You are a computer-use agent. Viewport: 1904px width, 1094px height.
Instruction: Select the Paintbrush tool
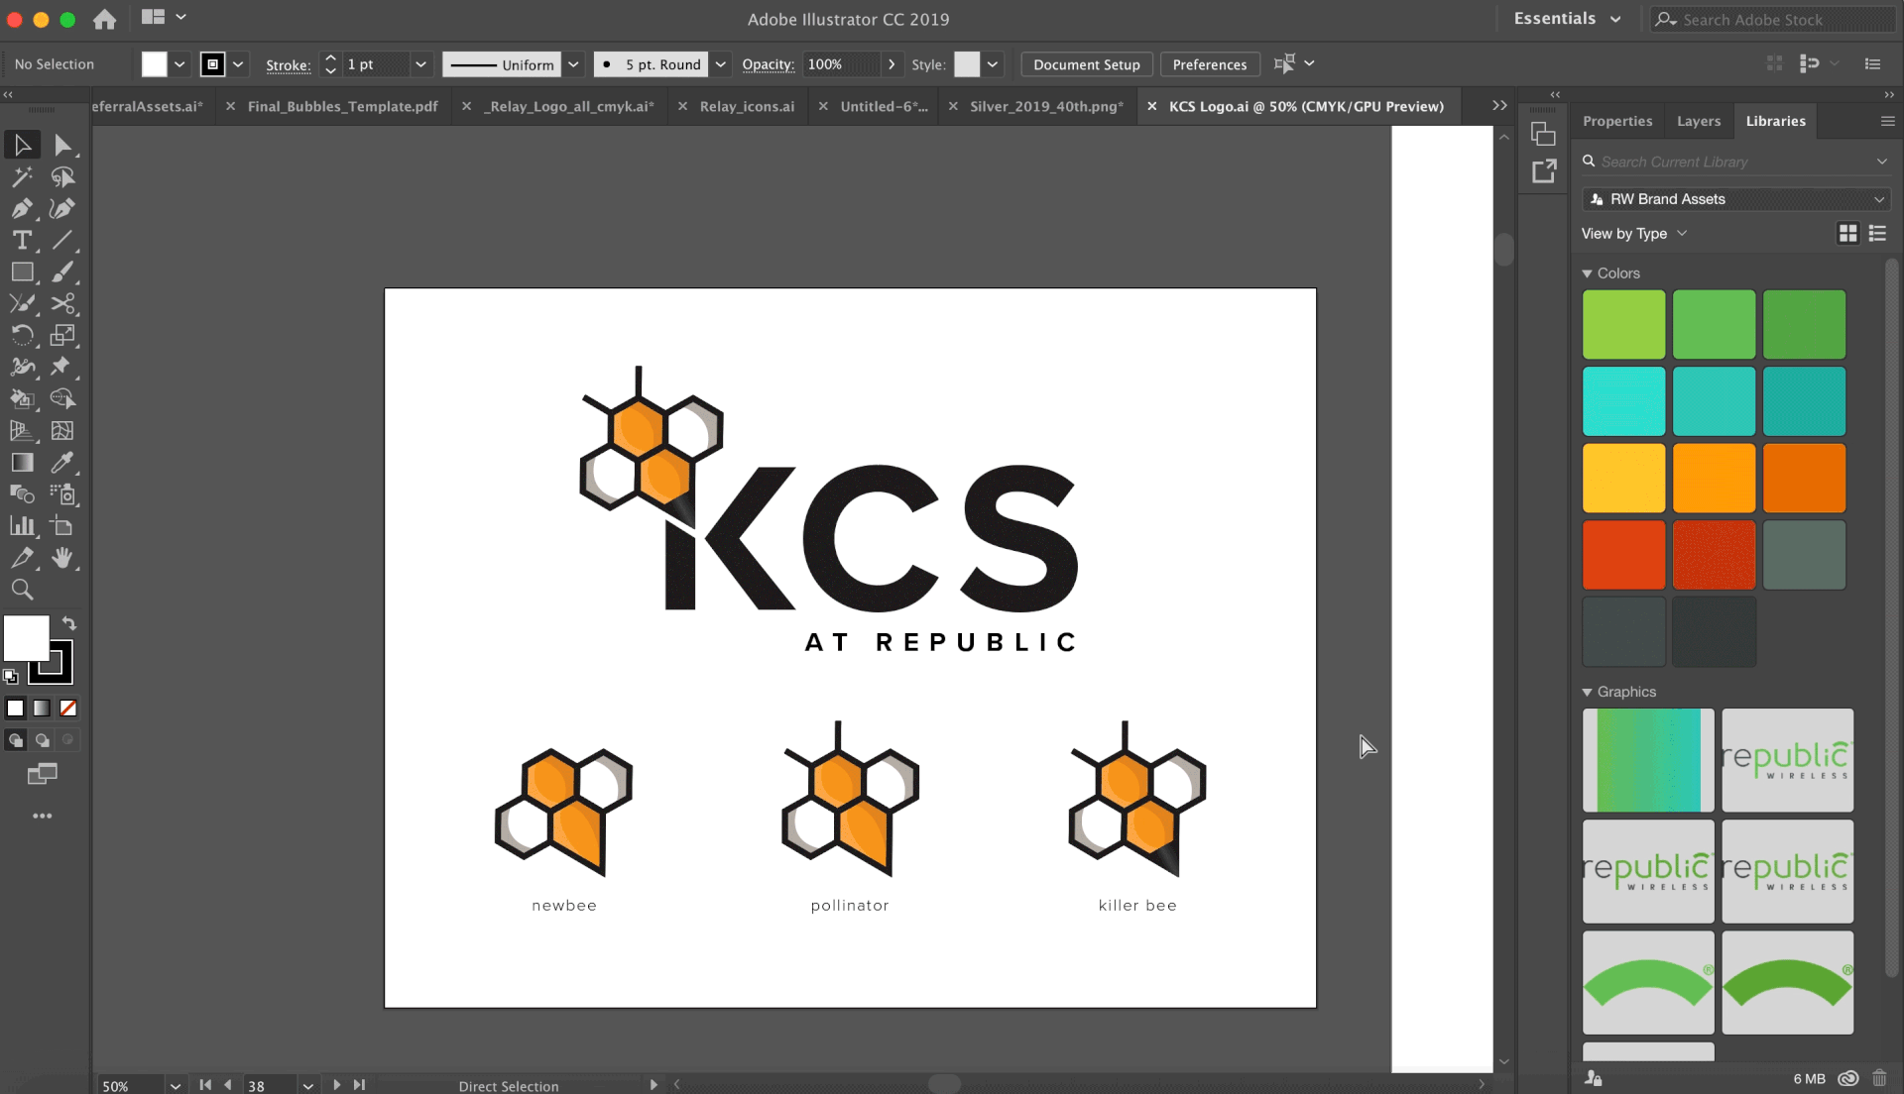[x=62, y=272]
